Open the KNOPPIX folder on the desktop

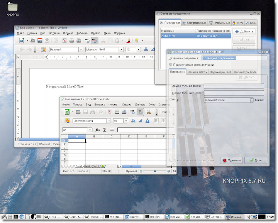coord(12,7)
